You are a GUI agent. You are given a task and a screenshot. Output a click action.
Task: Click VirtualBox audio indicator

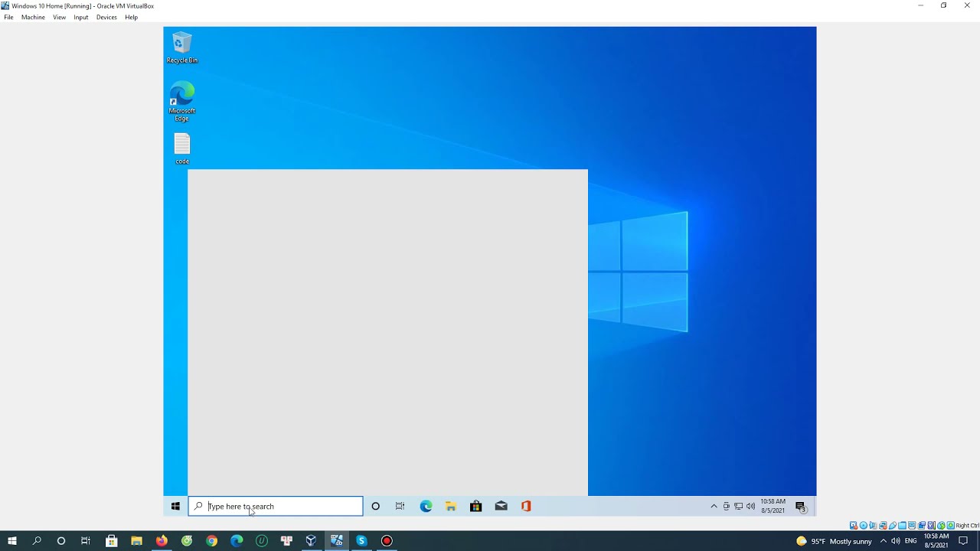pyautogui.click(x=873, y=525)
